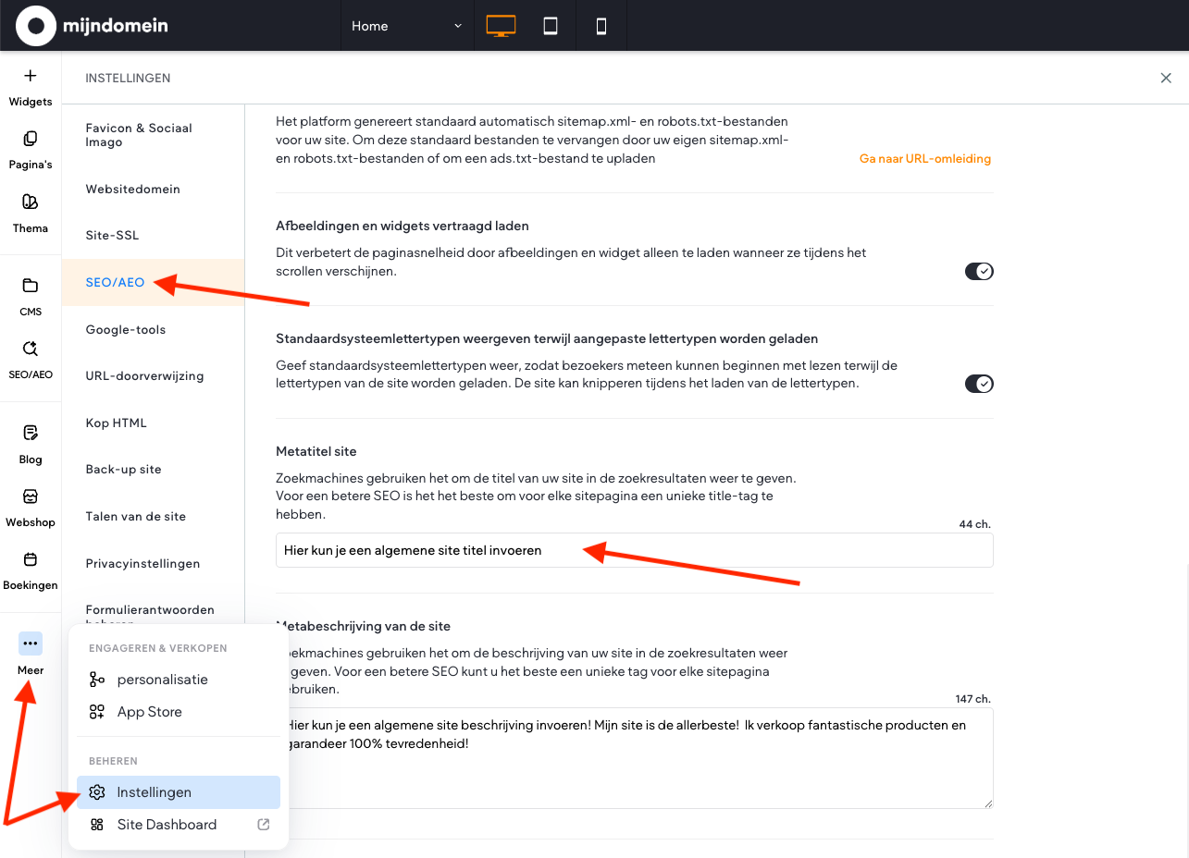Open Google-tools settings section

pos(126,329)
